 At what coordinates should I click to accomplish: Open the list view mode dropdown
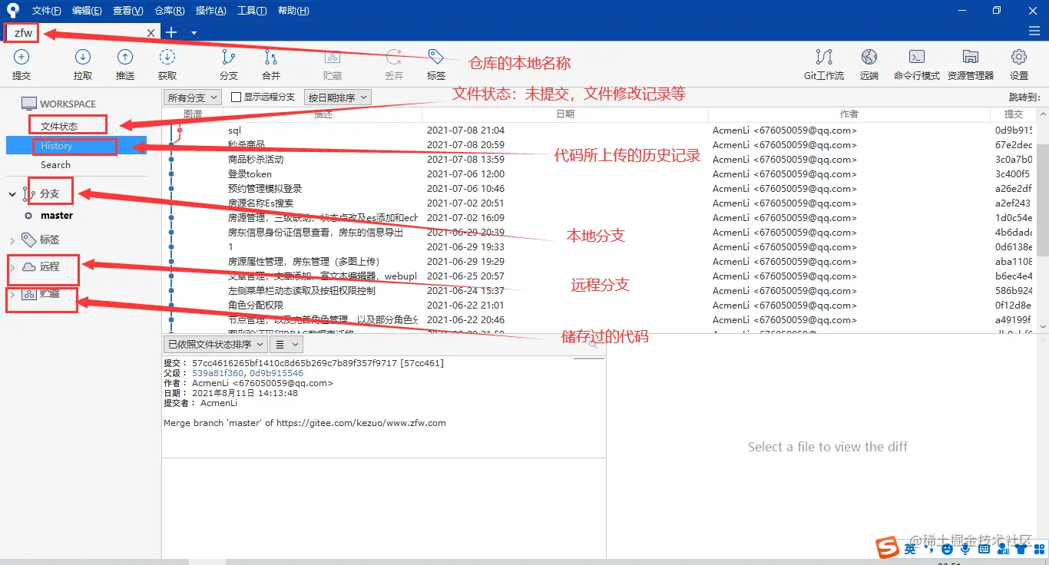[x=286, y=345]
